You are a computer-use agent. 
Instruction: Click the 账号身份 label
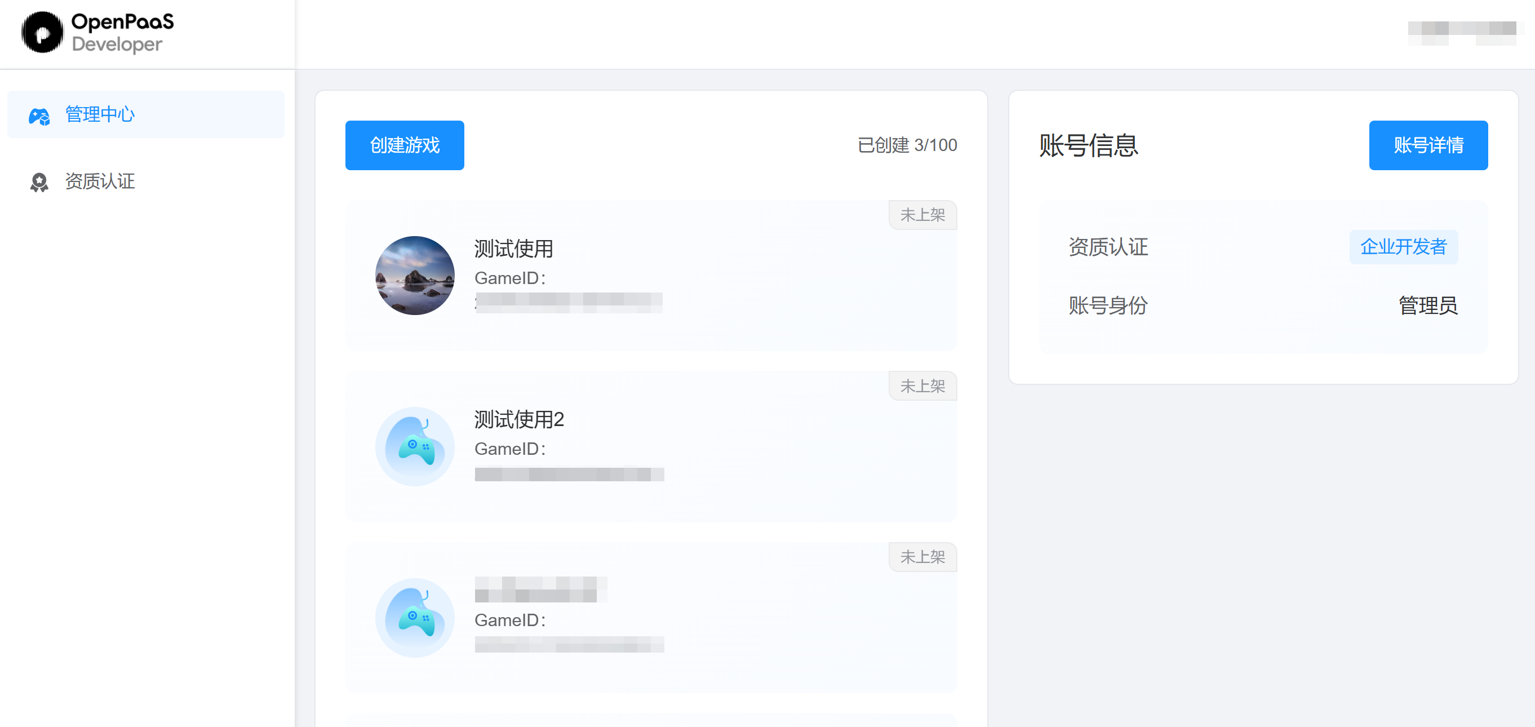(x=1108, y=305)
